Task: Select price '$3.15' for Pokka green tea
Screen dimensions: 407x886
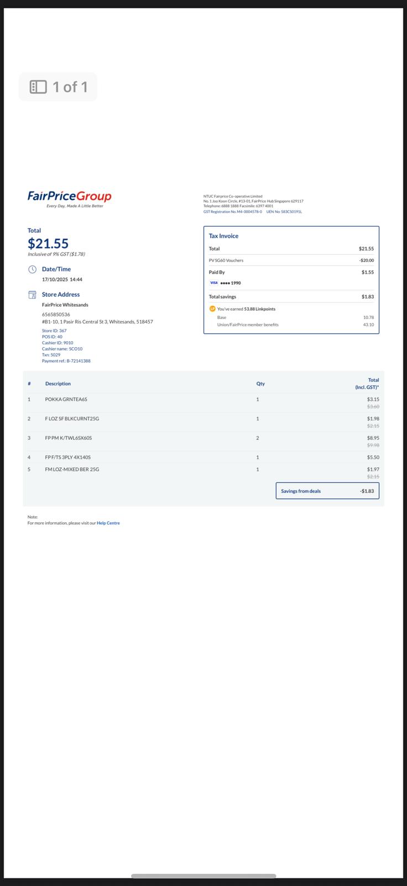Action: click(373, 399)
